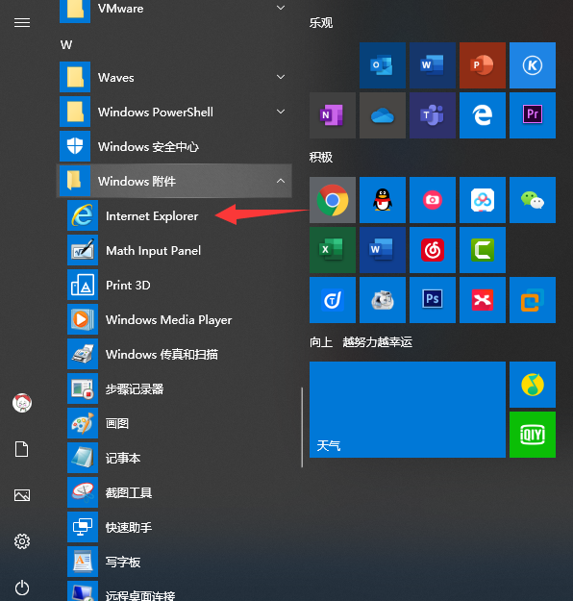
Task: Open the Documents sidebar icon
Action: click(22, 449)
